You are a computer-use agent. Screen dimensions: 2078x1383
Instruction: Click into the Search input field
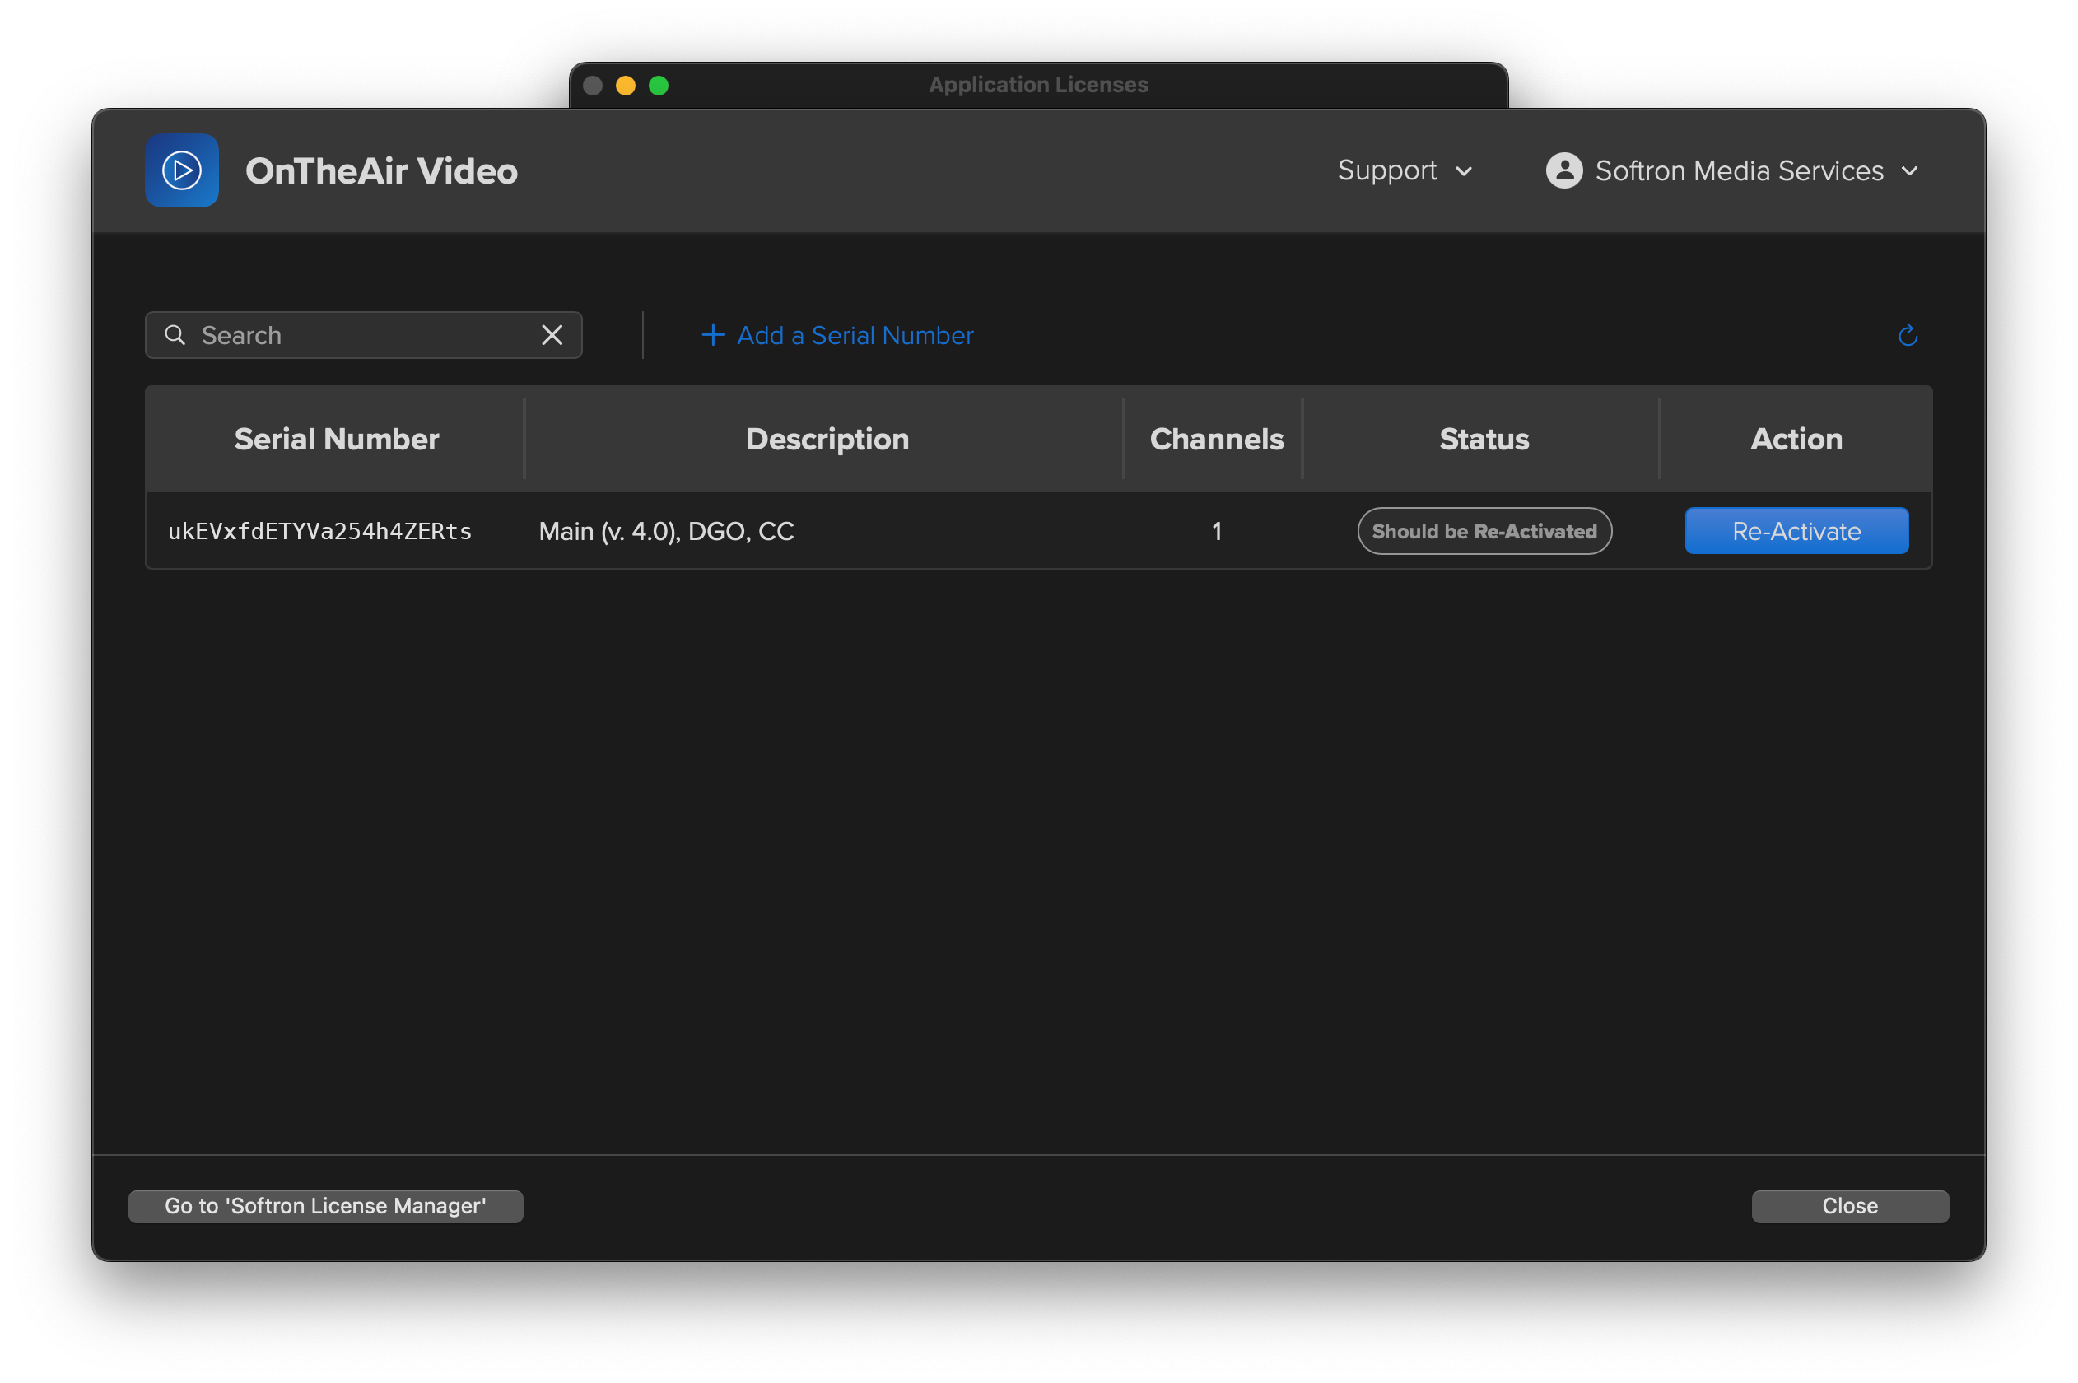tap(363, 335)
